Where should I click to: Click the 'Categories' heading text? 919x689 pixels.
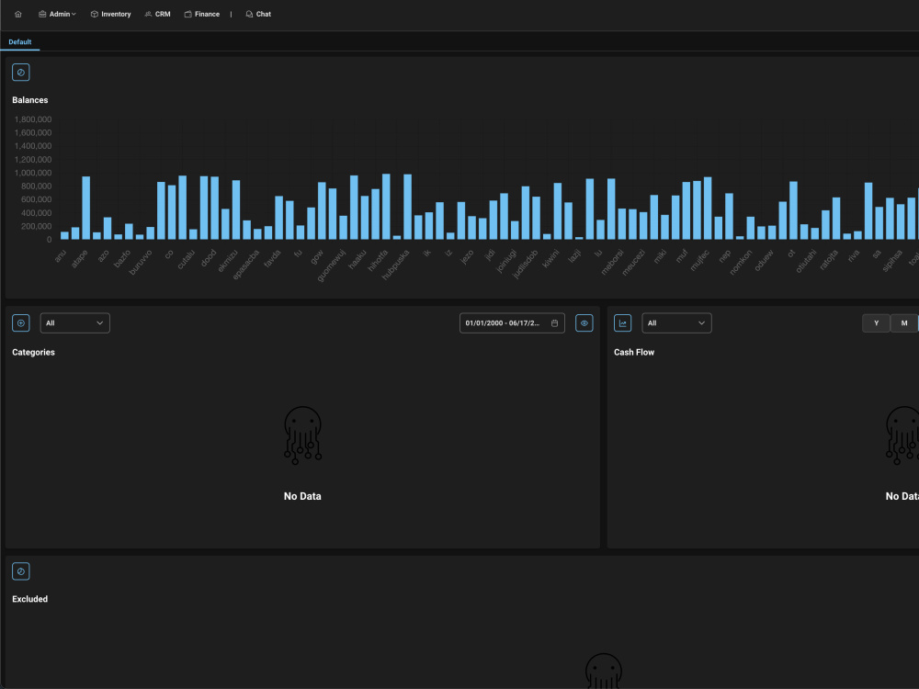(x=33, y=352)
